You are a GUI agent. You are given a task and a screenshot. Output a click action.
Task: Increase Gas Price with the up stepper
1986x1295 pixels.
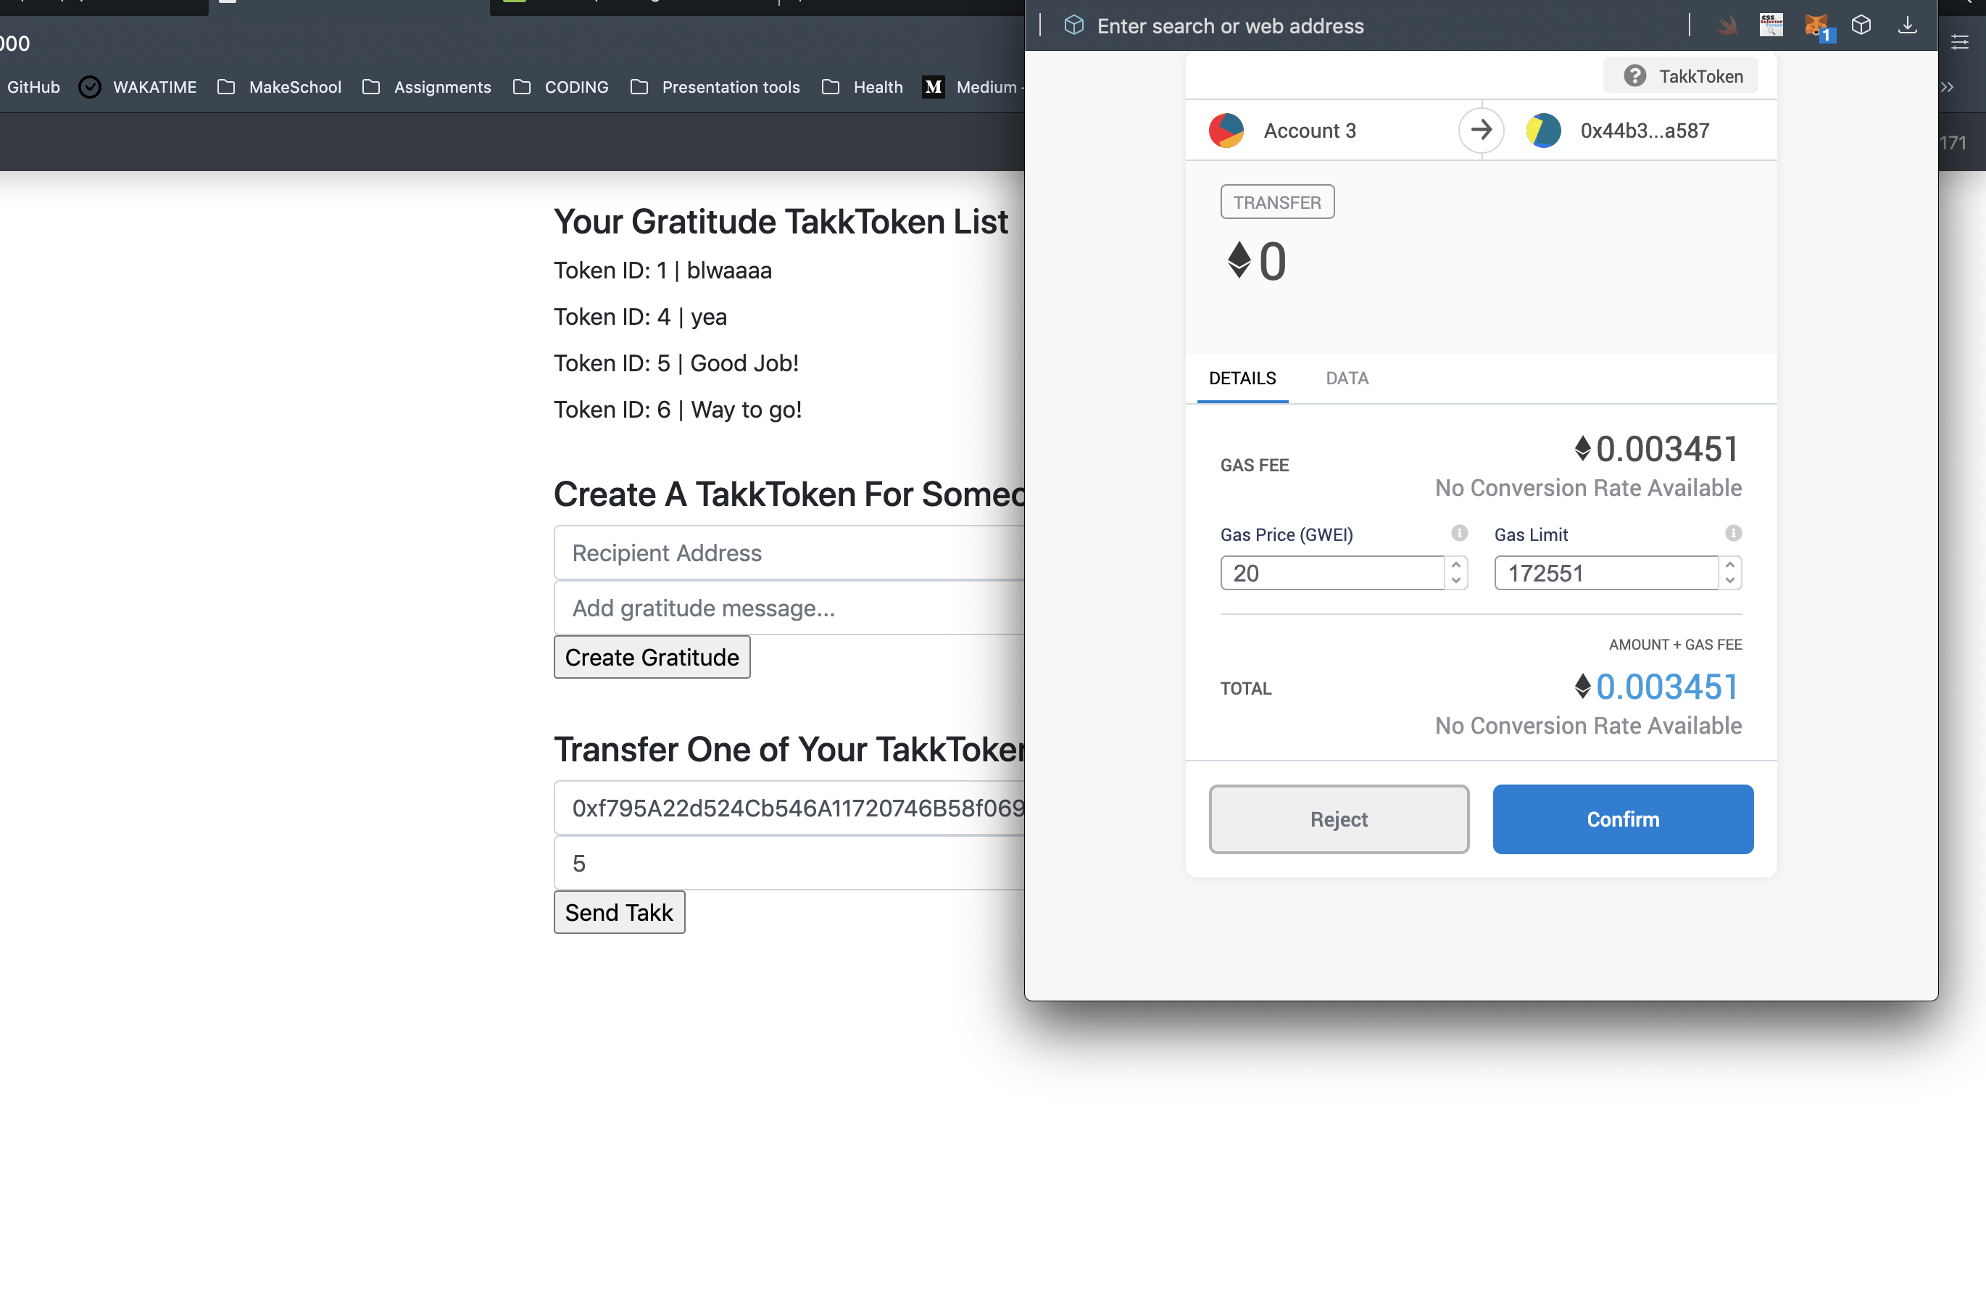coord(1456,564)
